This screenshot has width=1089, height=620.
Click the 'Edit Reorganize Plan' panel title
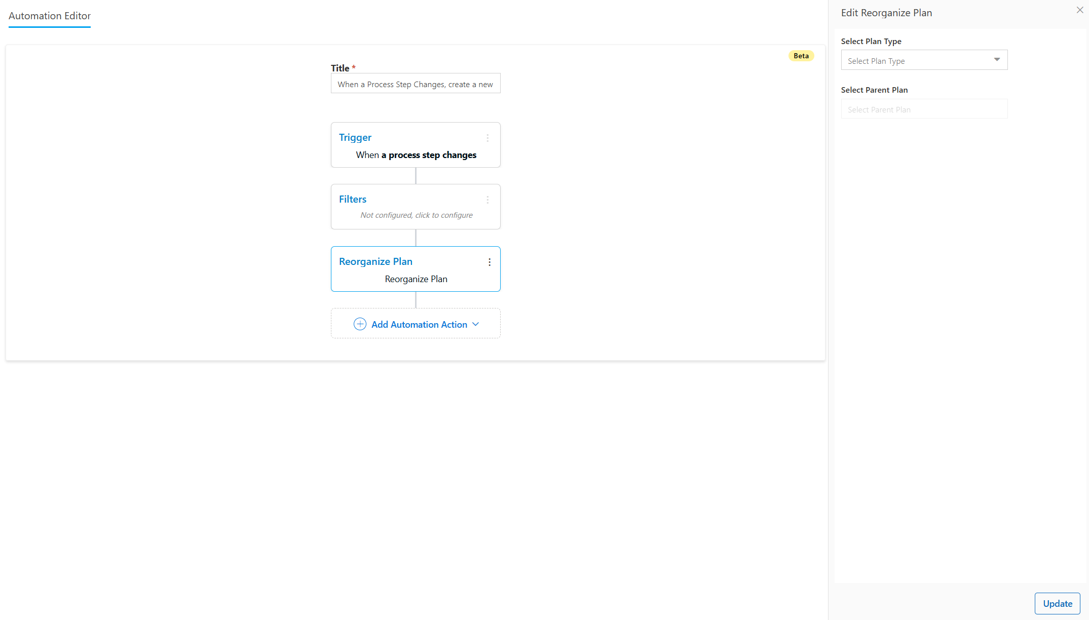(886, 13)
